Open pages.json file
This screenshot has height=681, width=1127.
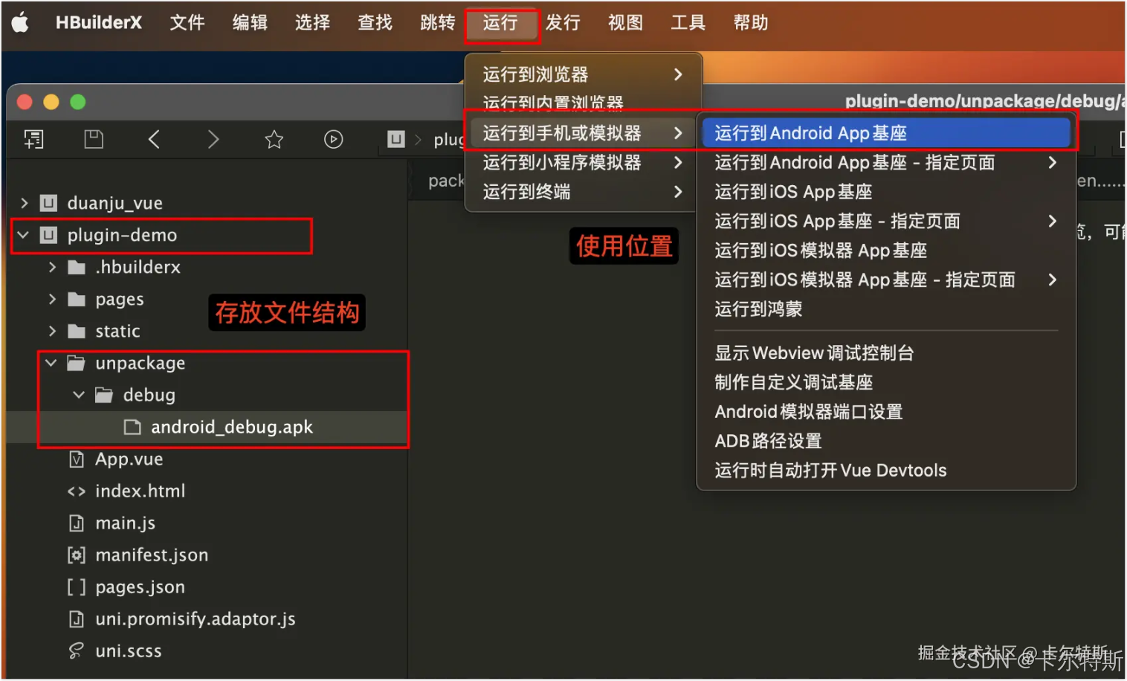point(207,587)
